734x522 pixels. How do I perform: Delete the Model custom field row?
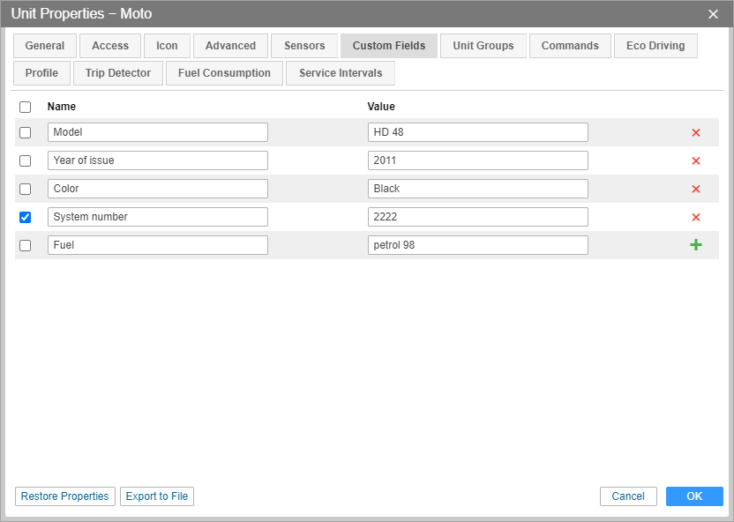click(695, 132)
